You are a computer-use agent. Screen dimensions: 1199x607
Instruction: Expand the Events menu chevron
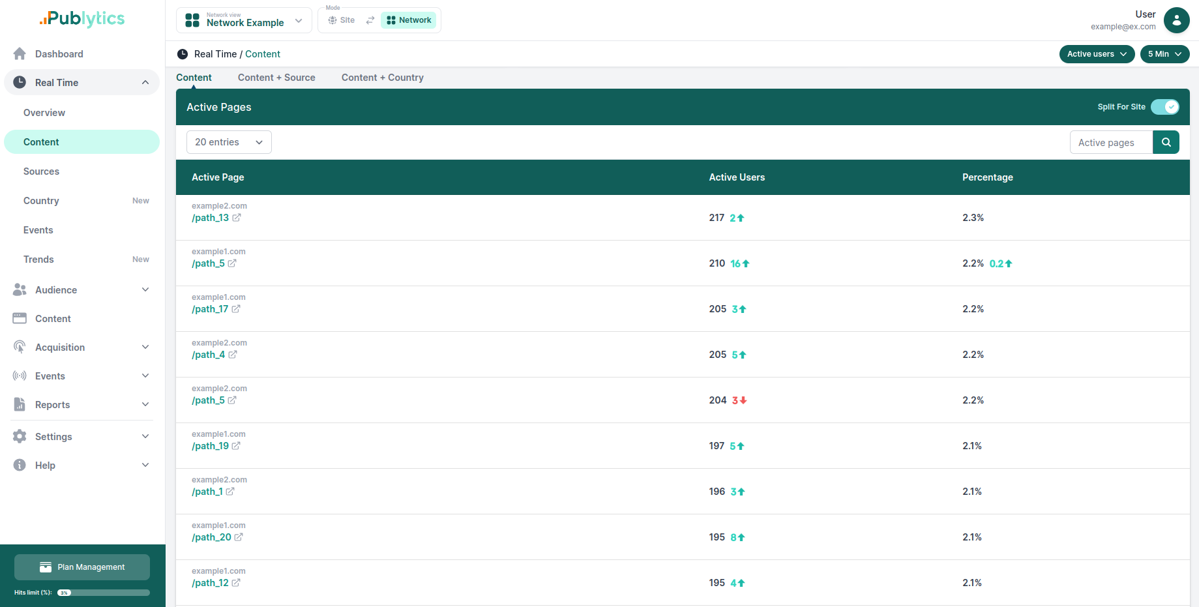click(x=145, y=376)
